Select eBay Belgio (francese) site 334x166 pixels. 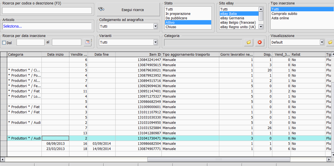pyautogui.click(x=239, y=22)
